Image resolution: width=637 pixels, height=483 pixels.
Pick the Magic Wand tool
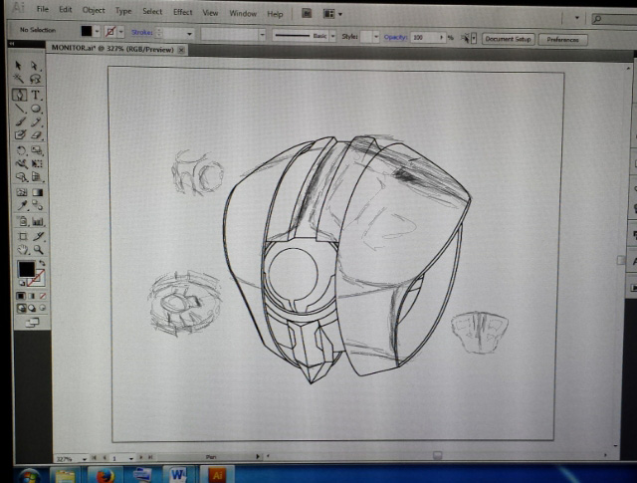(19, 78)
